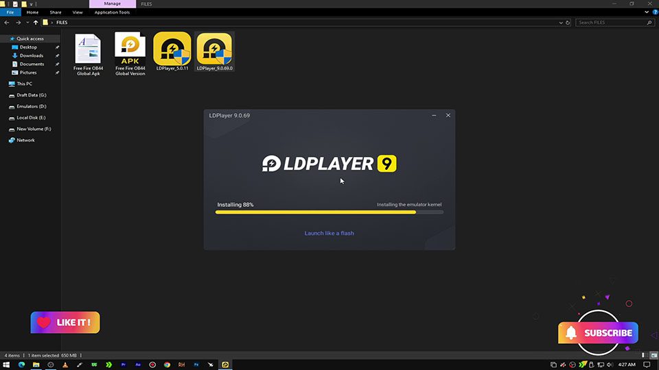
Task: Go back in File Explorer
Action: tap(7, 23)
